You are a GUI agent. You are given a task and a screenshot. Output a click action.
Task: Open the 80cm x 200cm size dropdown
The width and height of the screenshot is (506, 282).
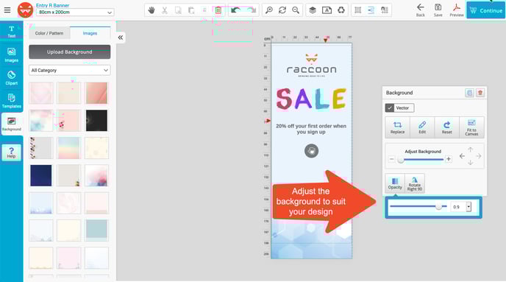point(75,13)
